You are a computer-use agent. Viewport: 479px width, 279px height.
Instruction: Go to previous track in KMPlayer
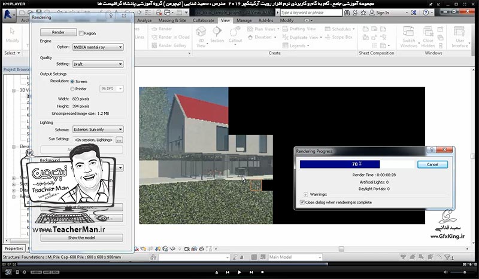tap(228, 272)
